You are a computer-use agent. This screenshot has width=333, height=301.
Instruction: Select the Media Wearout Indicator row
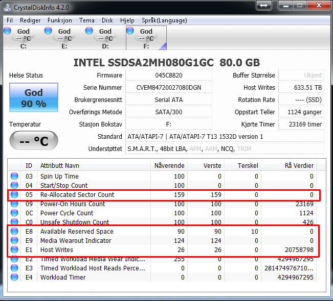tap(163, 240)
